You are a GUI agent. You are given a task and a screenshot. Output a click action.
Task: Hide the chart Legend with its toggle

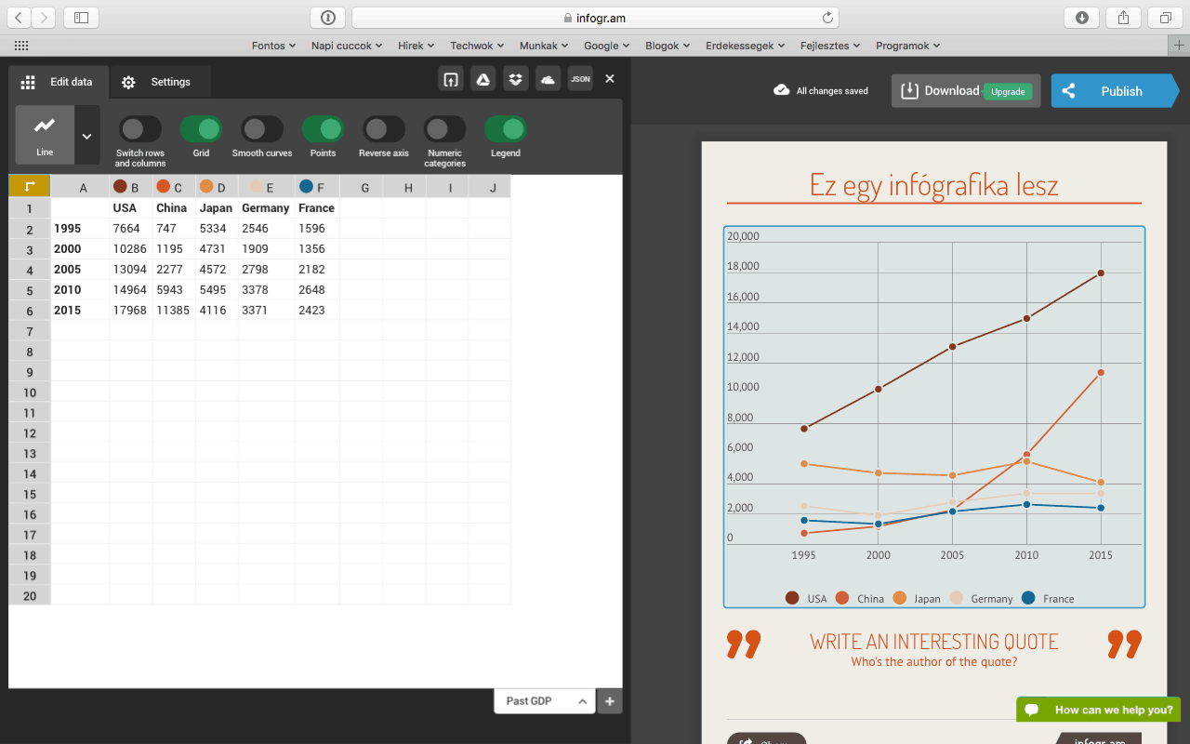click(506, 129)
